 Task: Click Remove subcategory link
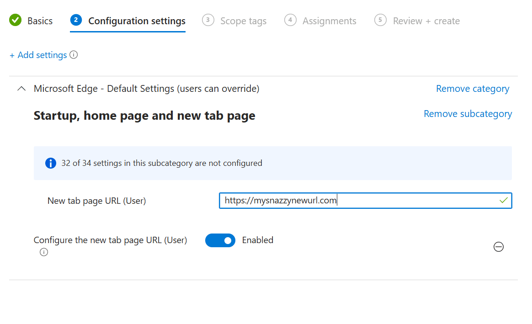point(468,114)
